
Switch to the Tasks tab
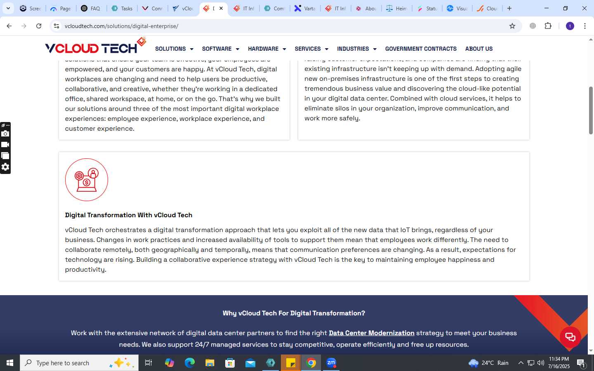pos(122,8)
